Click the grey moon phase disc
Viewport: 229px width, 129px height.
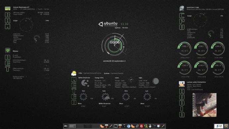(x=156, y=81)
